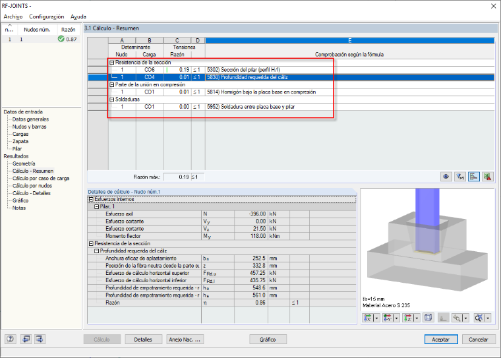
Task: Click the Detalles button
Action: [143, 340]
